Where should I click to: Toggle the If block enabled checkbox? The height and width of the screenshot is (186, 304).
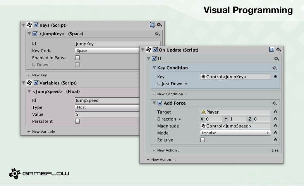click(x=154, y=59)
